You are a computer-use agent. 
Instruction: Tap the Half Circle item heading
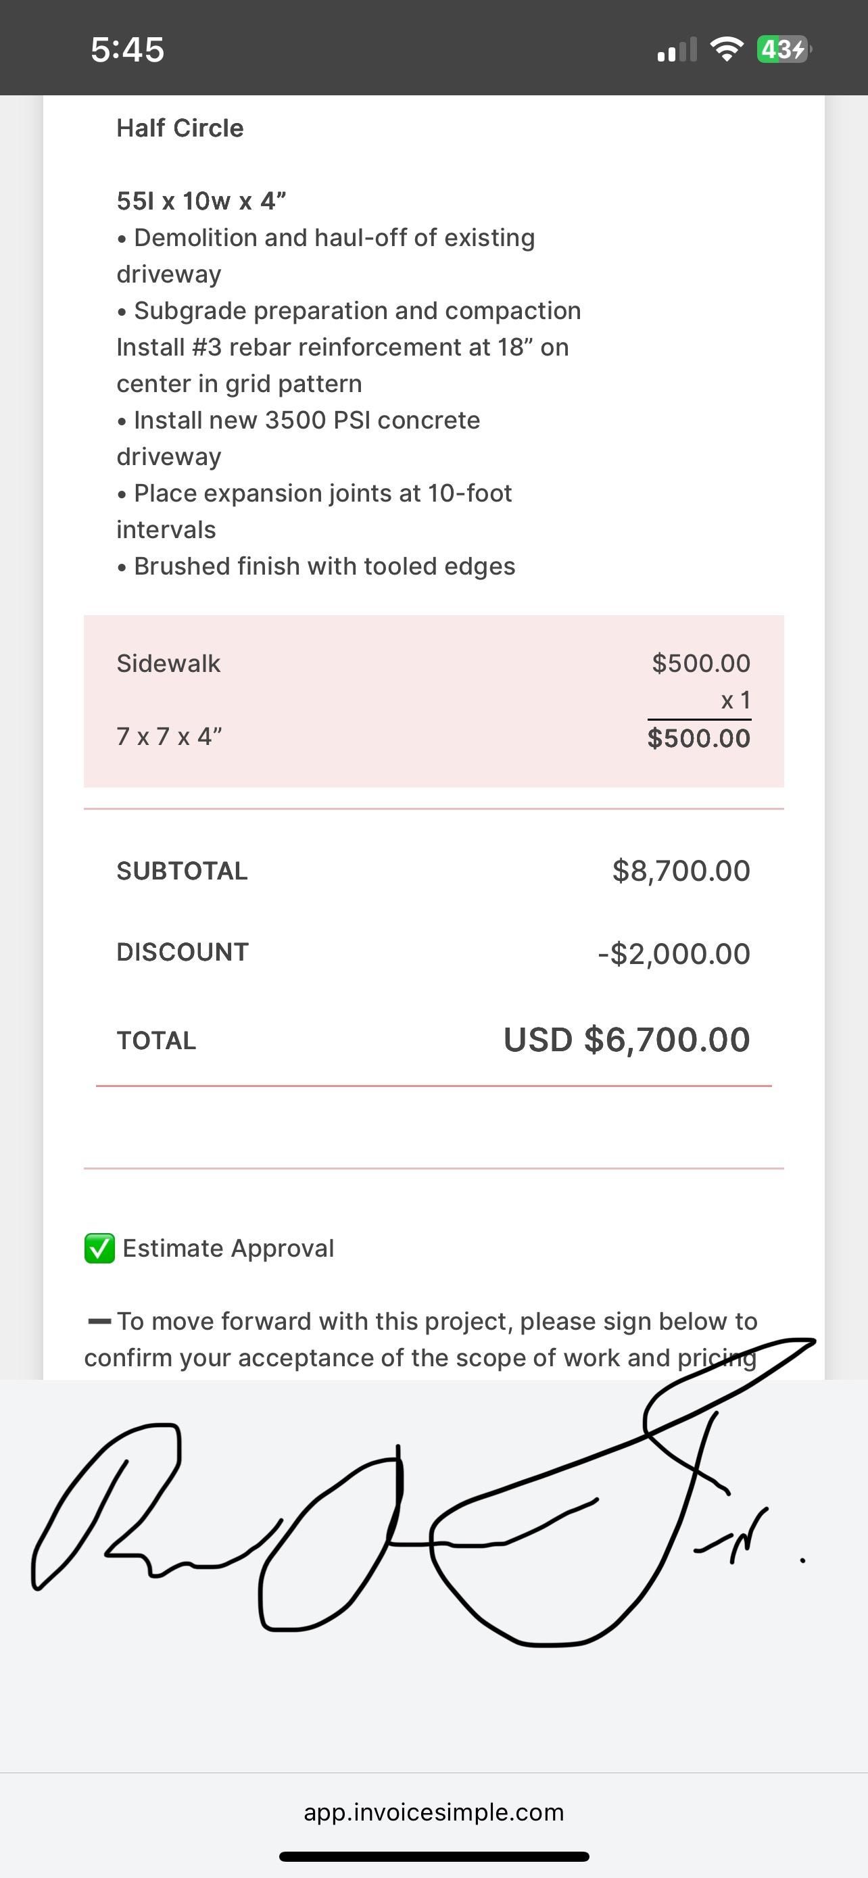[x=180, y=128]
